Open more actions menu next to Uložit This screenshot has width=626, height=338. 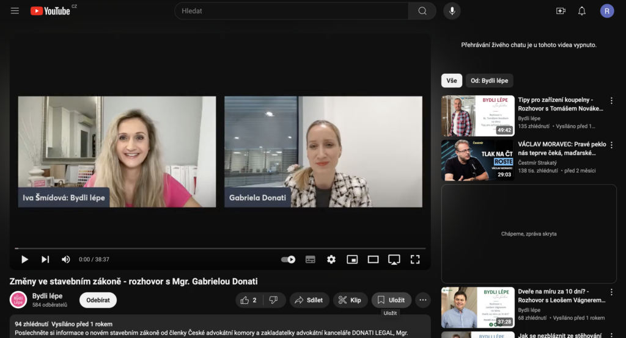point(422,300)
